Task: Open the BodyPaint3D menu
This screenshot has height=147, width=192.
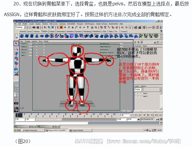Action: 113,24
